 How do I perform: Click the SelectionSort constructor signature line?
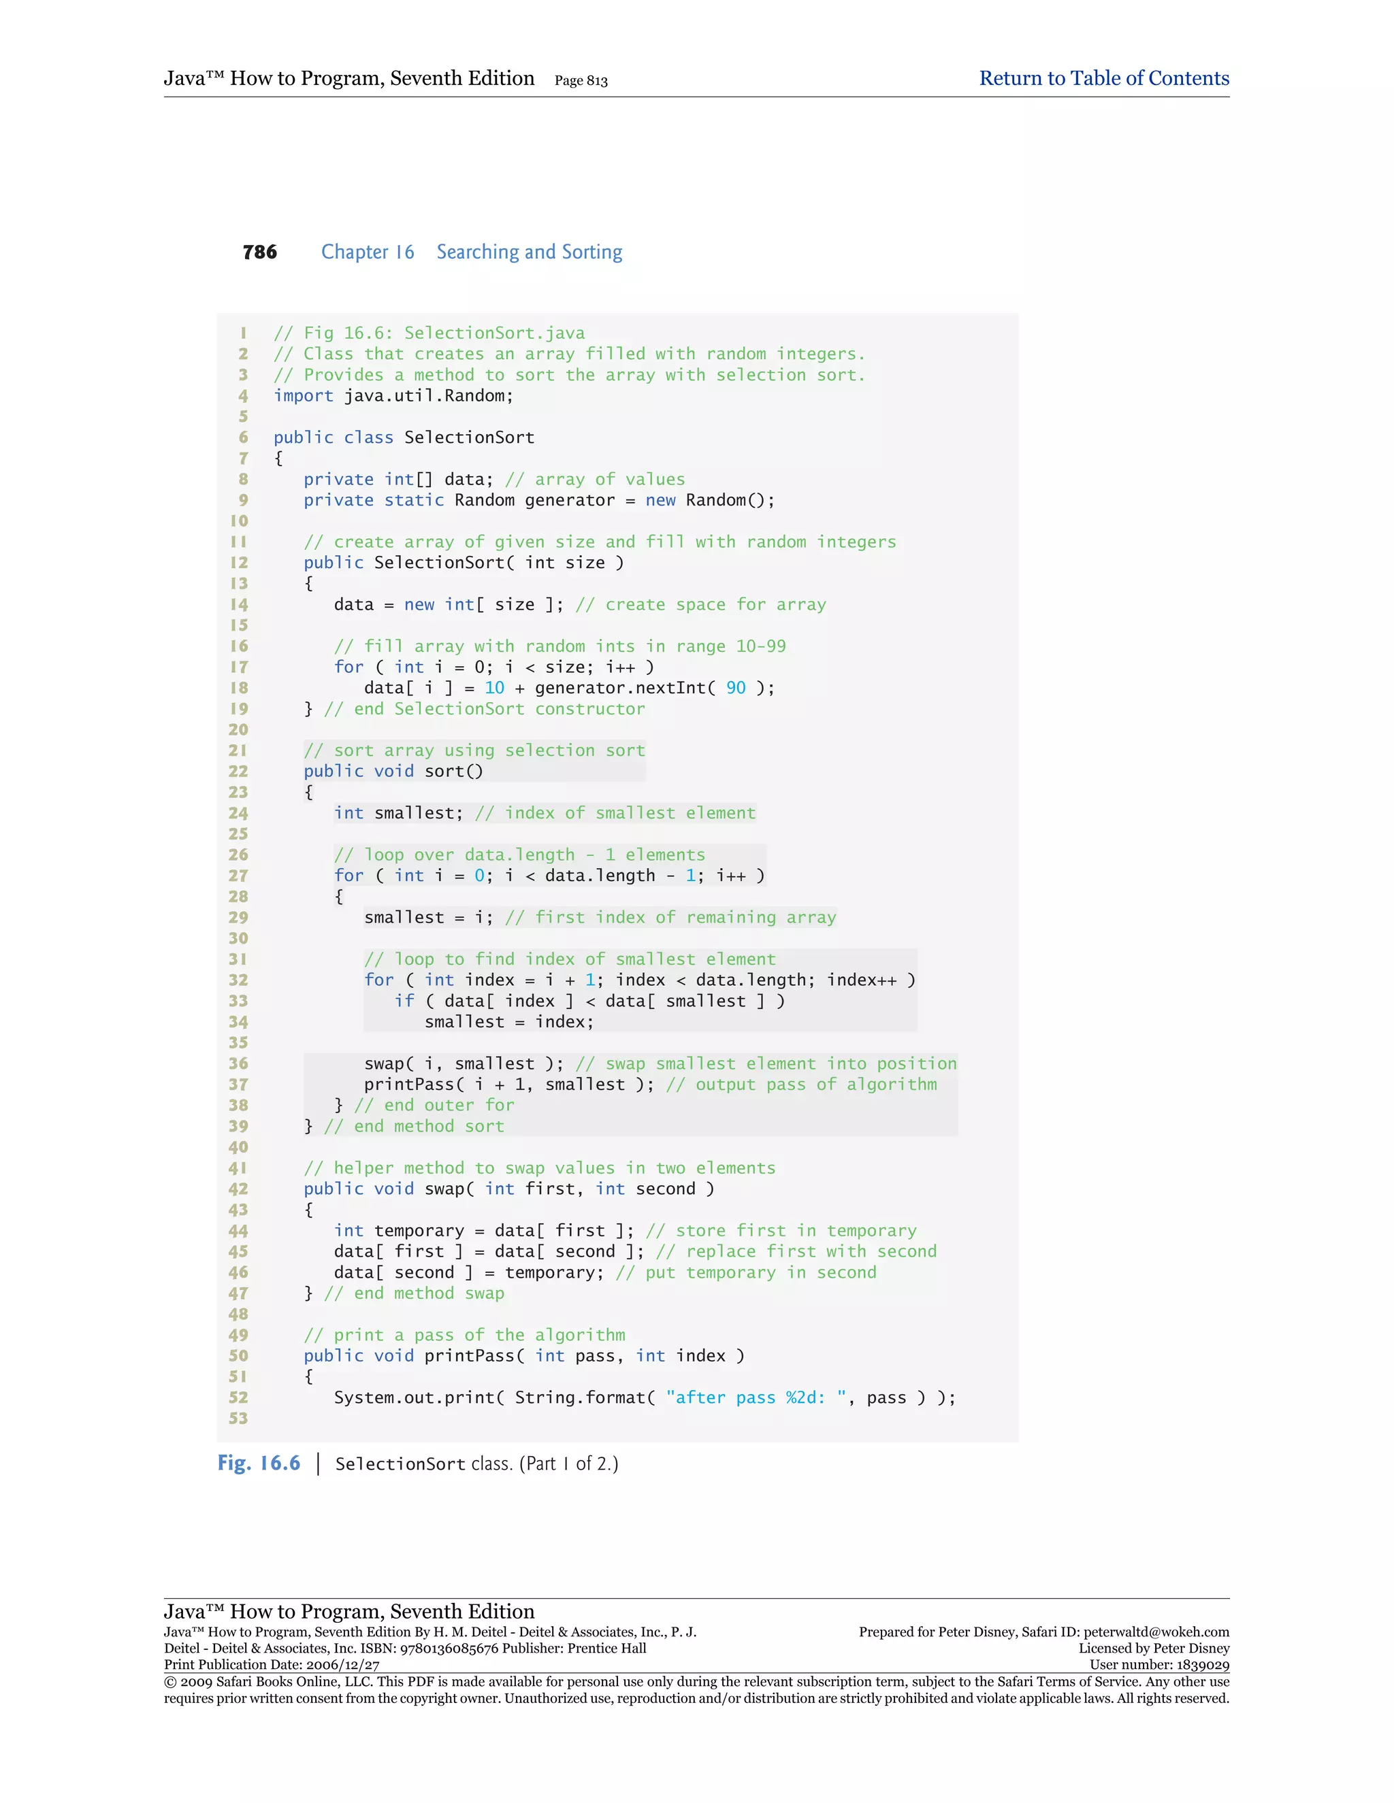point(464,563)
